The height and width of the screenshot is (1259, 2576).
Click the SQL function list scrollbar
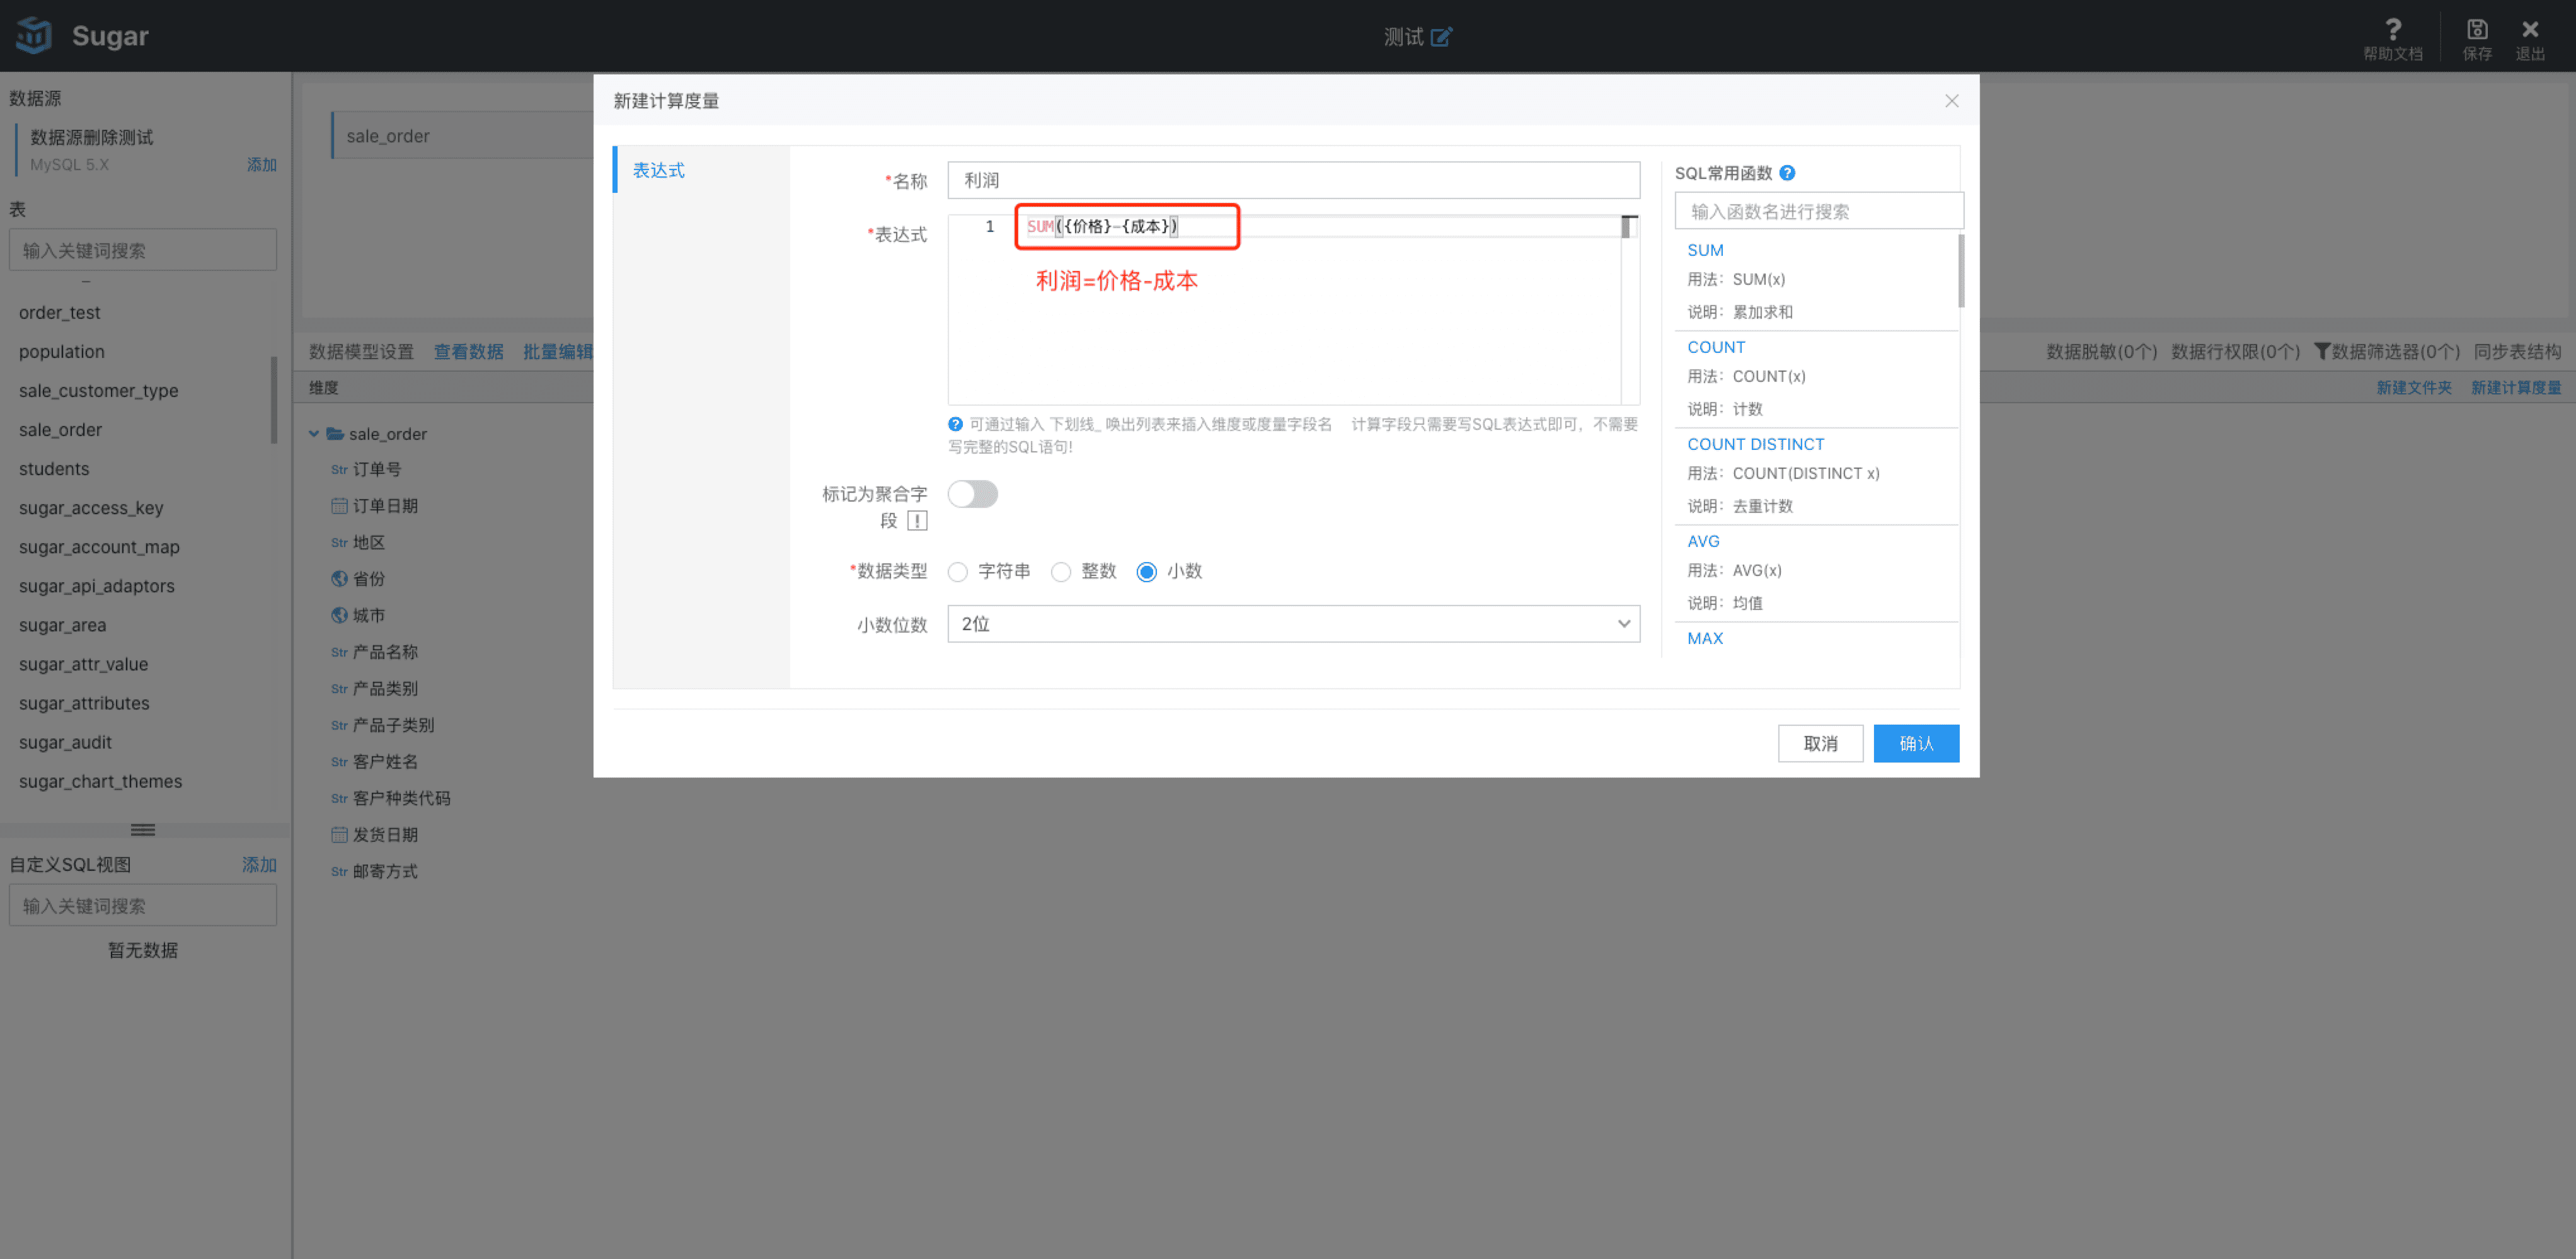click(x=1960, y=270)
